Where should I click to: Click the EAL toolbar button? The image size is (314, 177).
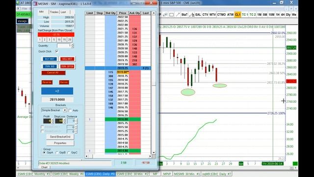coord(198,15)
